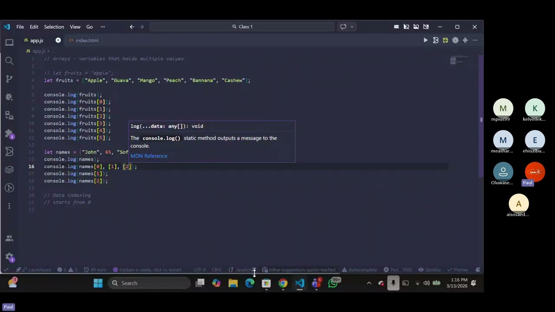Click the ChatGPT-style swirl icon in editor toolbar
The image size is (555, 312).
[455, 40]
